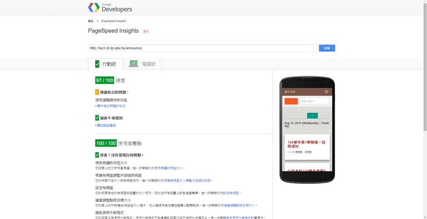Screen dimensions: 427x219
Task: Click the Google Developers logo
Action: [110, 8]
